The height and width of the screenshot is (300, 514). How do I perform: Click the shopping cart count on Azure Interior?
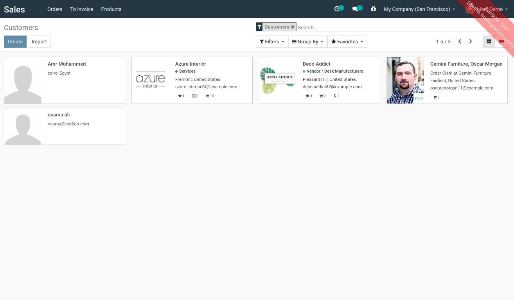(x=210, y=96)
